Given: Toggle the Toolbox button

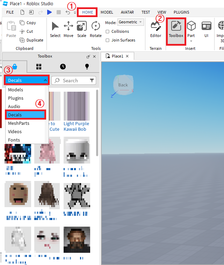Looking at the screenshot, I should click(x=176, y=31).
